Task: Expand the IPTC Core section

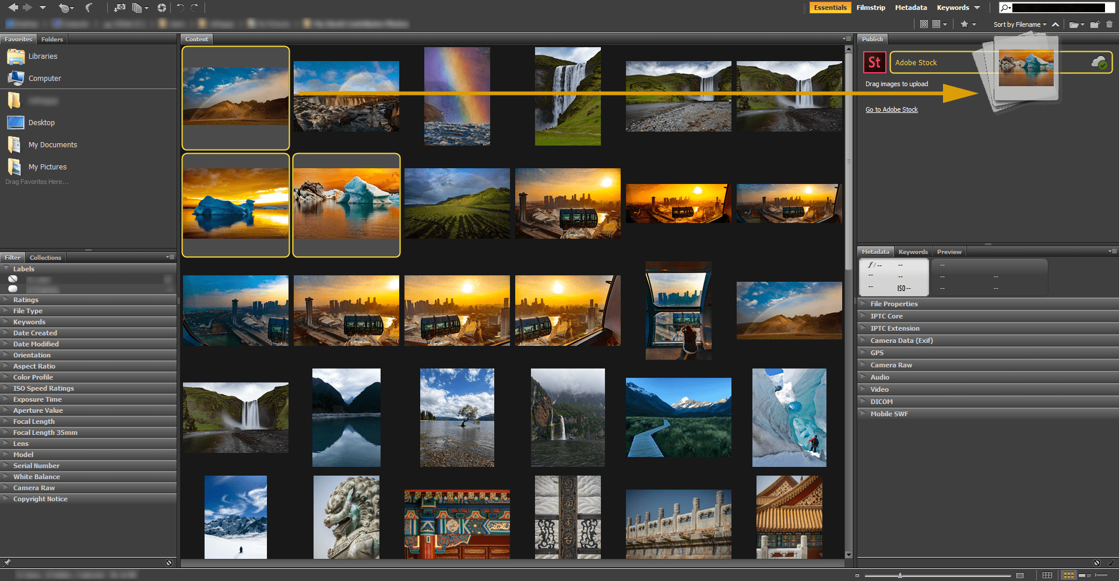Action: coord(886,316)
